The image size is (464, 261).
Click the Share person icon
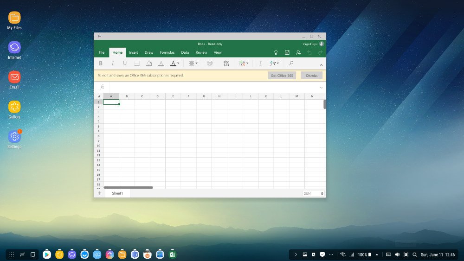pos(298,52)
